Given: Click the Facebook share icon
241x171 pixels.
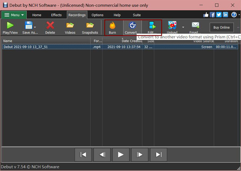Looking at the screenshot, I should [212, 15].
